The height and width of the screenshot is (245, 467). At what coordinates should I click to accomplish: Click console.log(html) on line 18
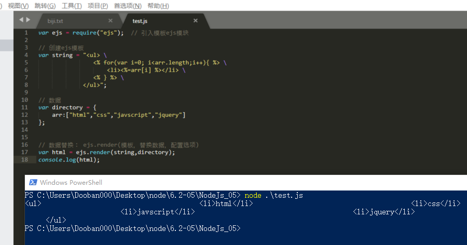pyautogui.click(x=67, y=160)
